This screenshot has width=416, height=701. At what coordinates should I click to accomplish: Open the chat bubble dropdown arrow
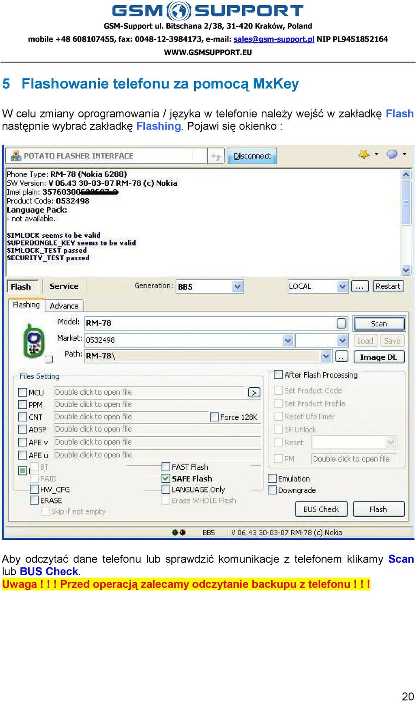(404, 154)
